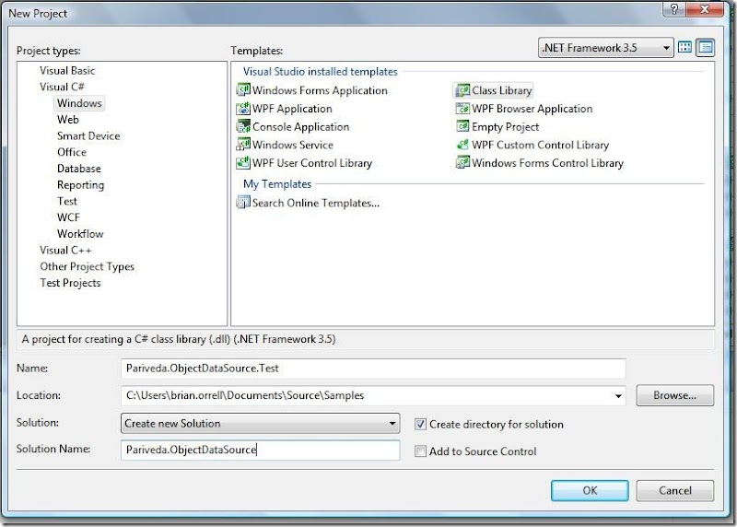Toggle Create directory for solution checkbox

pyautogui.click(x=420, y=424)
